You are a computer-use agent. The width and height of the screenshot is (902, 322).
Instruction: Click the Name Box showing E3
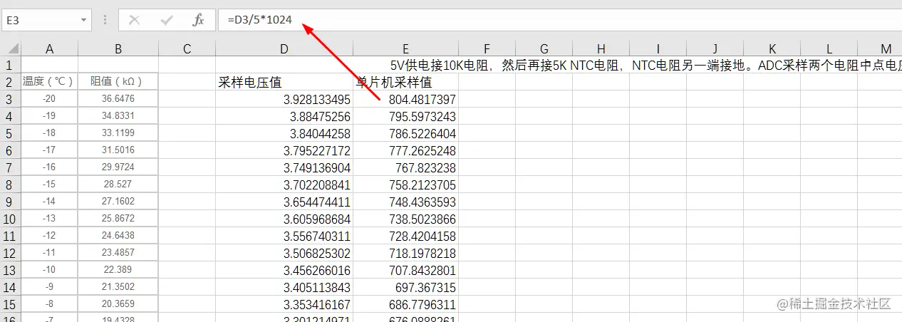click(39, 21)
